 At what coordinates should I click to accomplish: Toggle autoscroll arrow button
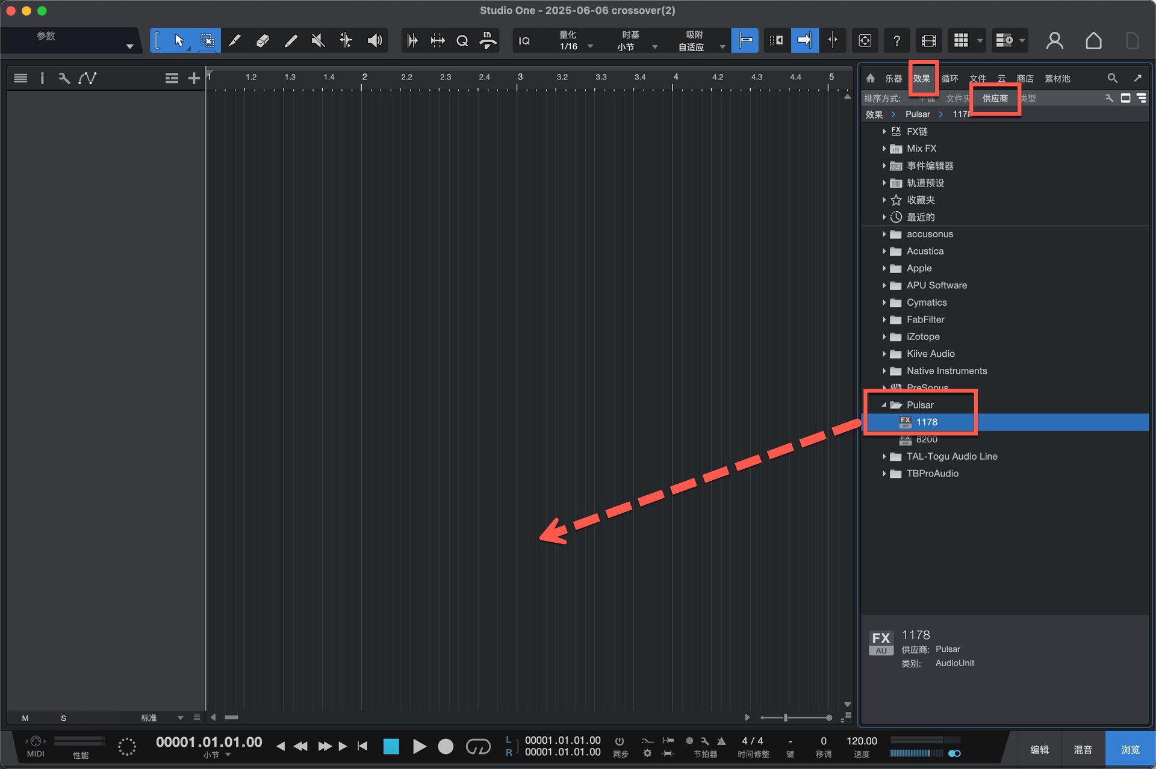[x=804, y=40]
